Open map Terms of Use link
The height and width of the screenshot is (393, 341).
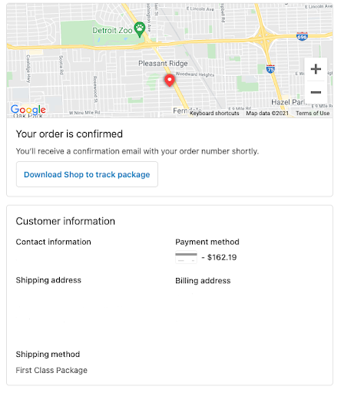click(313, 113)
